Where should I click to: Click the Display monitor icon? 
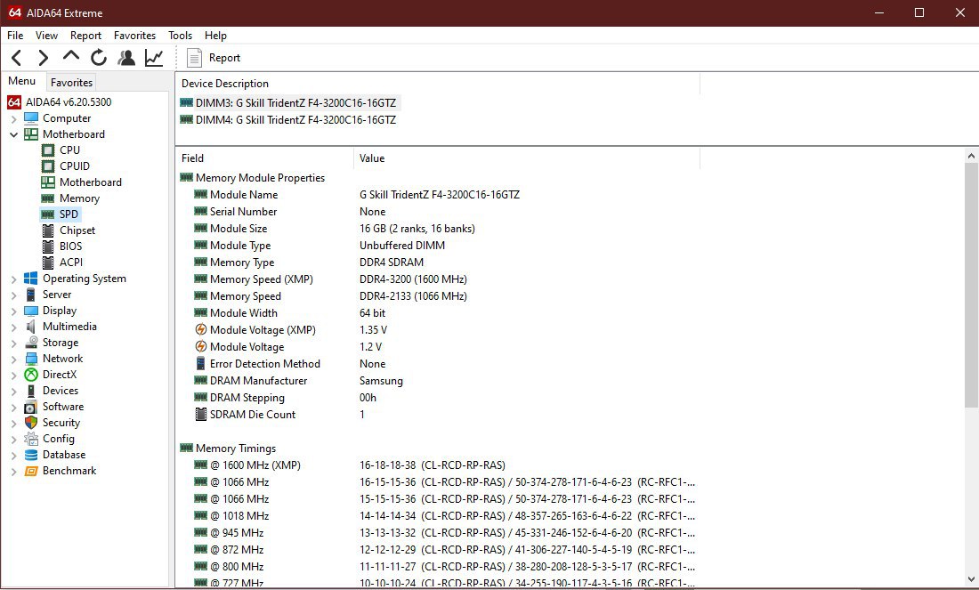pos(31,311)
